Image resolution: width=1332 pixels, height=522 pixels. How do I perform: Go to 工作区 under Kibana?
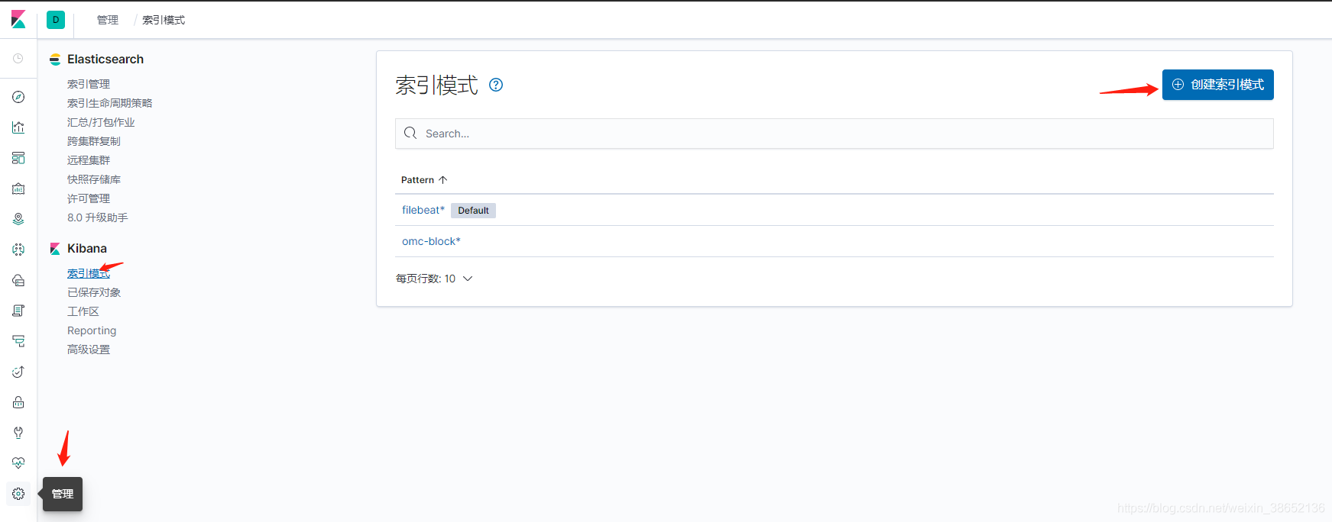pos(83,311)
